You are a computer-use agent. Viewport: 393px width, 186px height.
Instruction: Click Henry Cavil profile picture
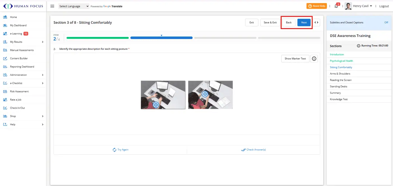click(348, 6)
